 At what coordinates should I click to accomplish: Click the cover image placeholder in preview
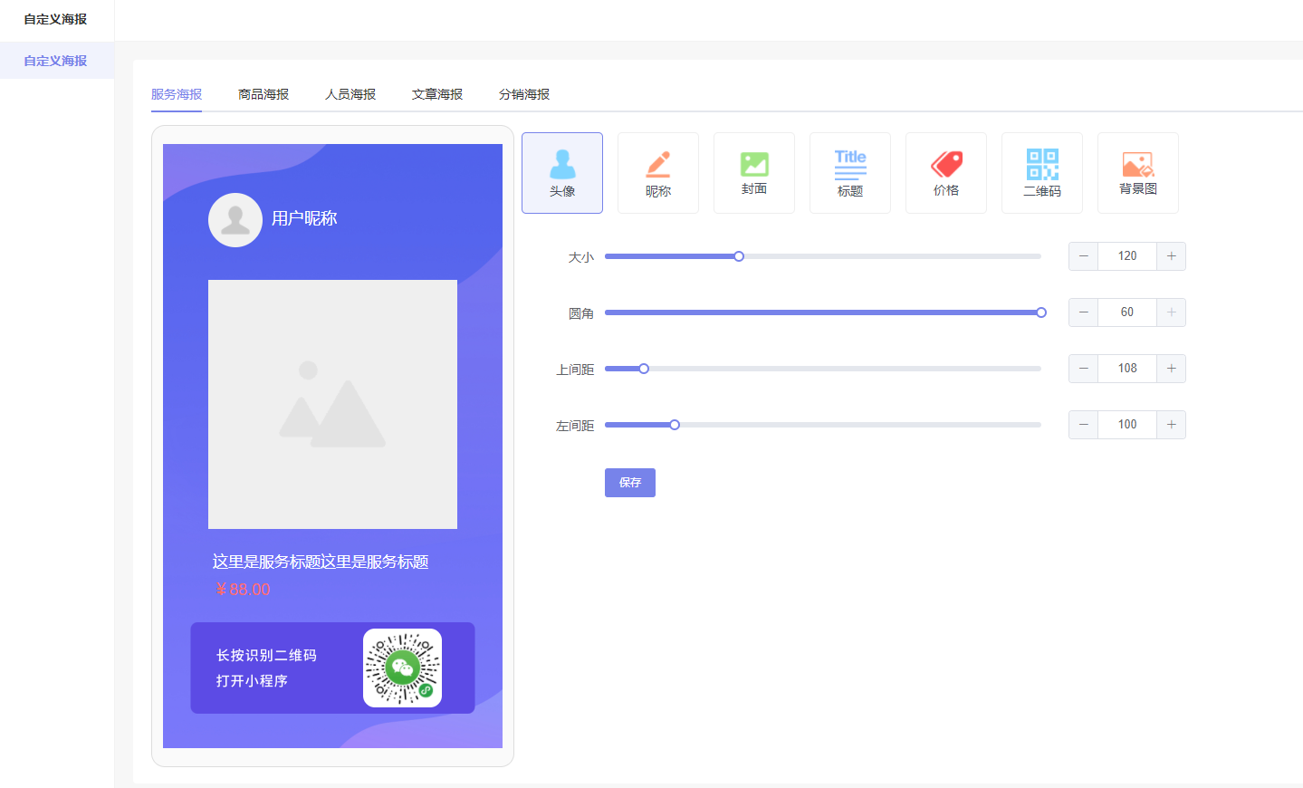point(332,404)
